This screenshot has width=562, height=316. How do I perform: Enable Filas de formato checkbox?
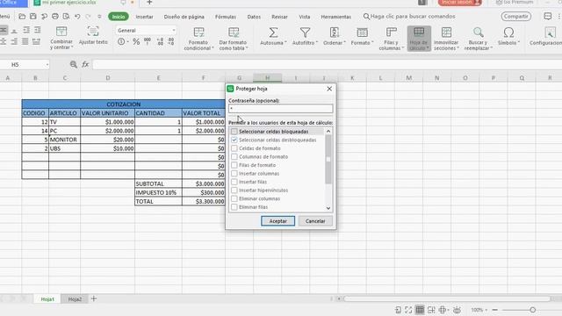(234, 165)
